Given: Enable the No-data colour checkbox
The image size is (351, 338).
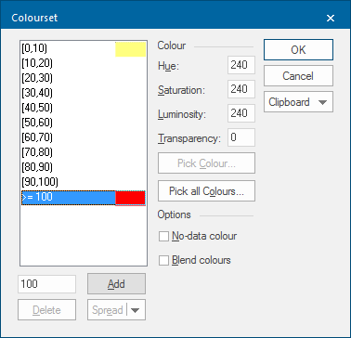Looking at the screenshot, I should pyautogui.click(x=163, y=237).
